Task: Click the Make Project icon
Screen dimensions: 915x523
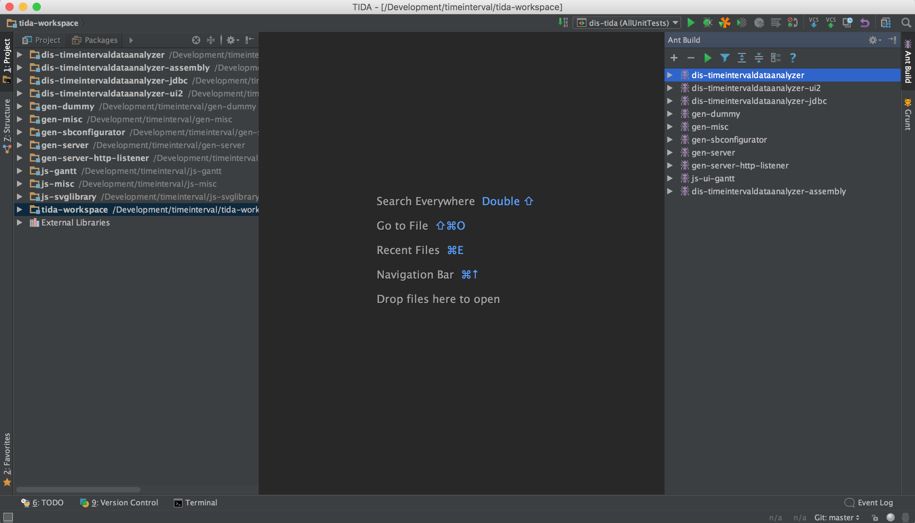Action: pos(563,23)
